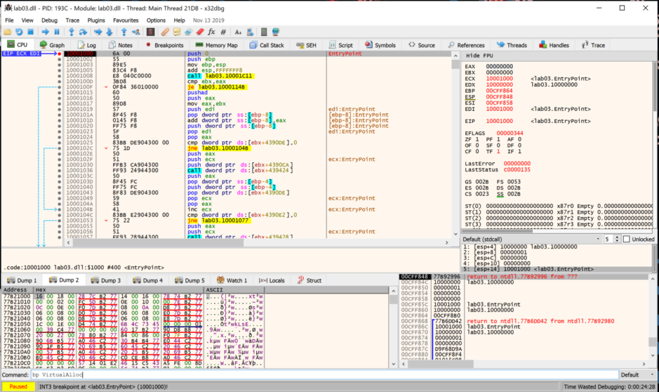Open the Labels list with the tag icon

tap(189, 32)
